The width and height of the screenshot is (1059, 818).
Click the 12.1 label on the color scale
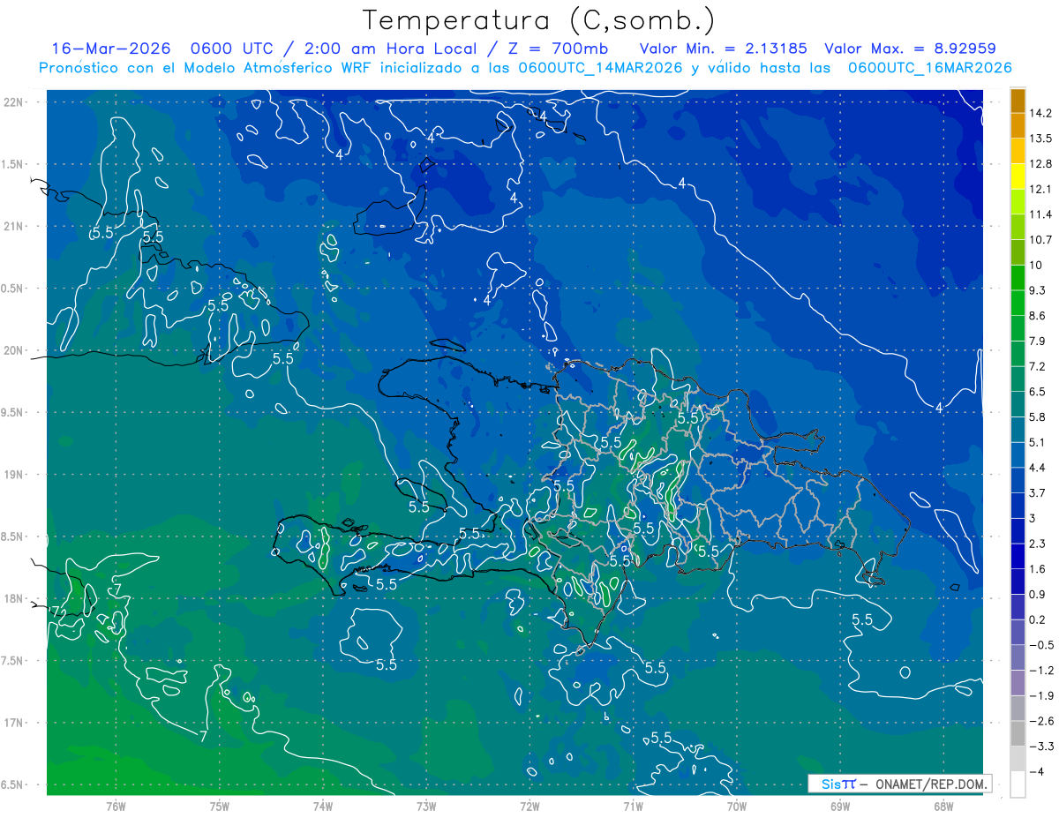coord(1040,189)
